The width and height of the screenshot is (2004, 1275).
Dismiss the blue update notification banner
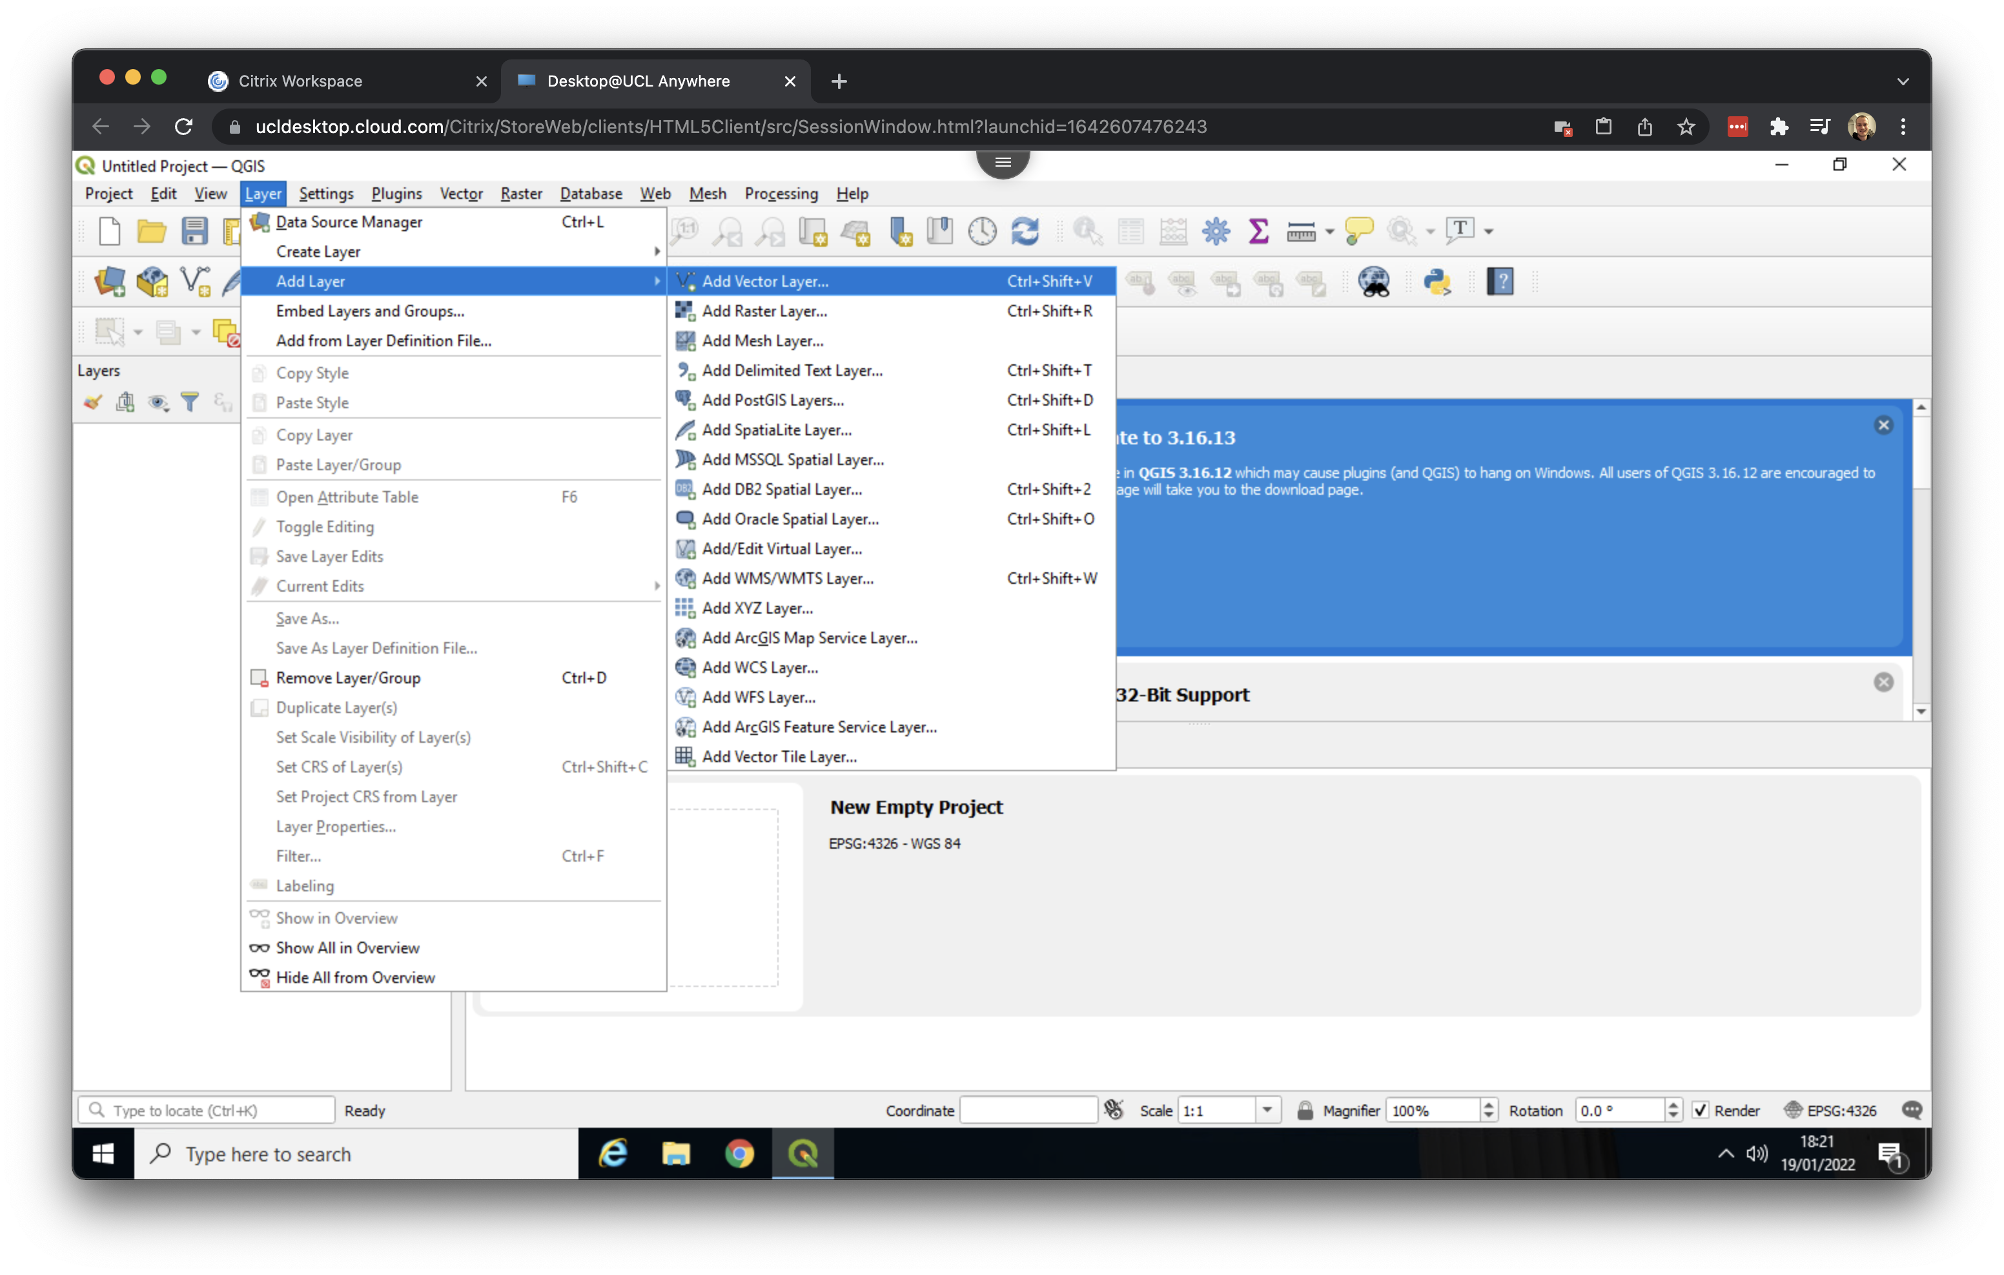1883,426
